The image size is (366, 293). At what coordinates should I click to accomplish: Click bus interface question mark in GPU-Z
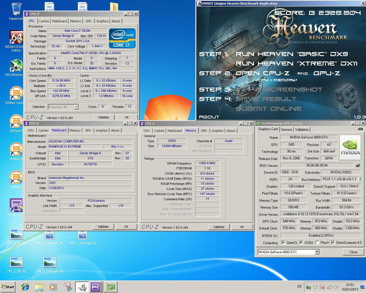[360, 179]
